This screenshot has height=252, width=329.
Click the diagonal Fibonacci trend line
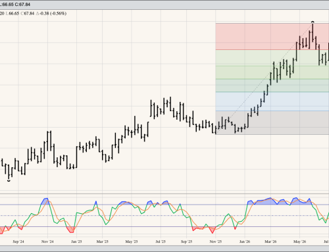point(265,79)
